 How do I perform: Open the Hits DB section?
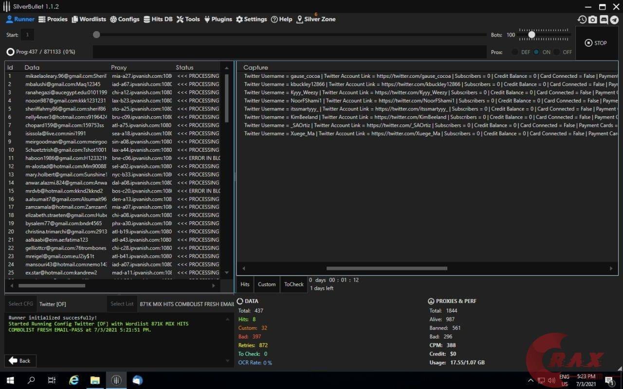pos(158,19)
